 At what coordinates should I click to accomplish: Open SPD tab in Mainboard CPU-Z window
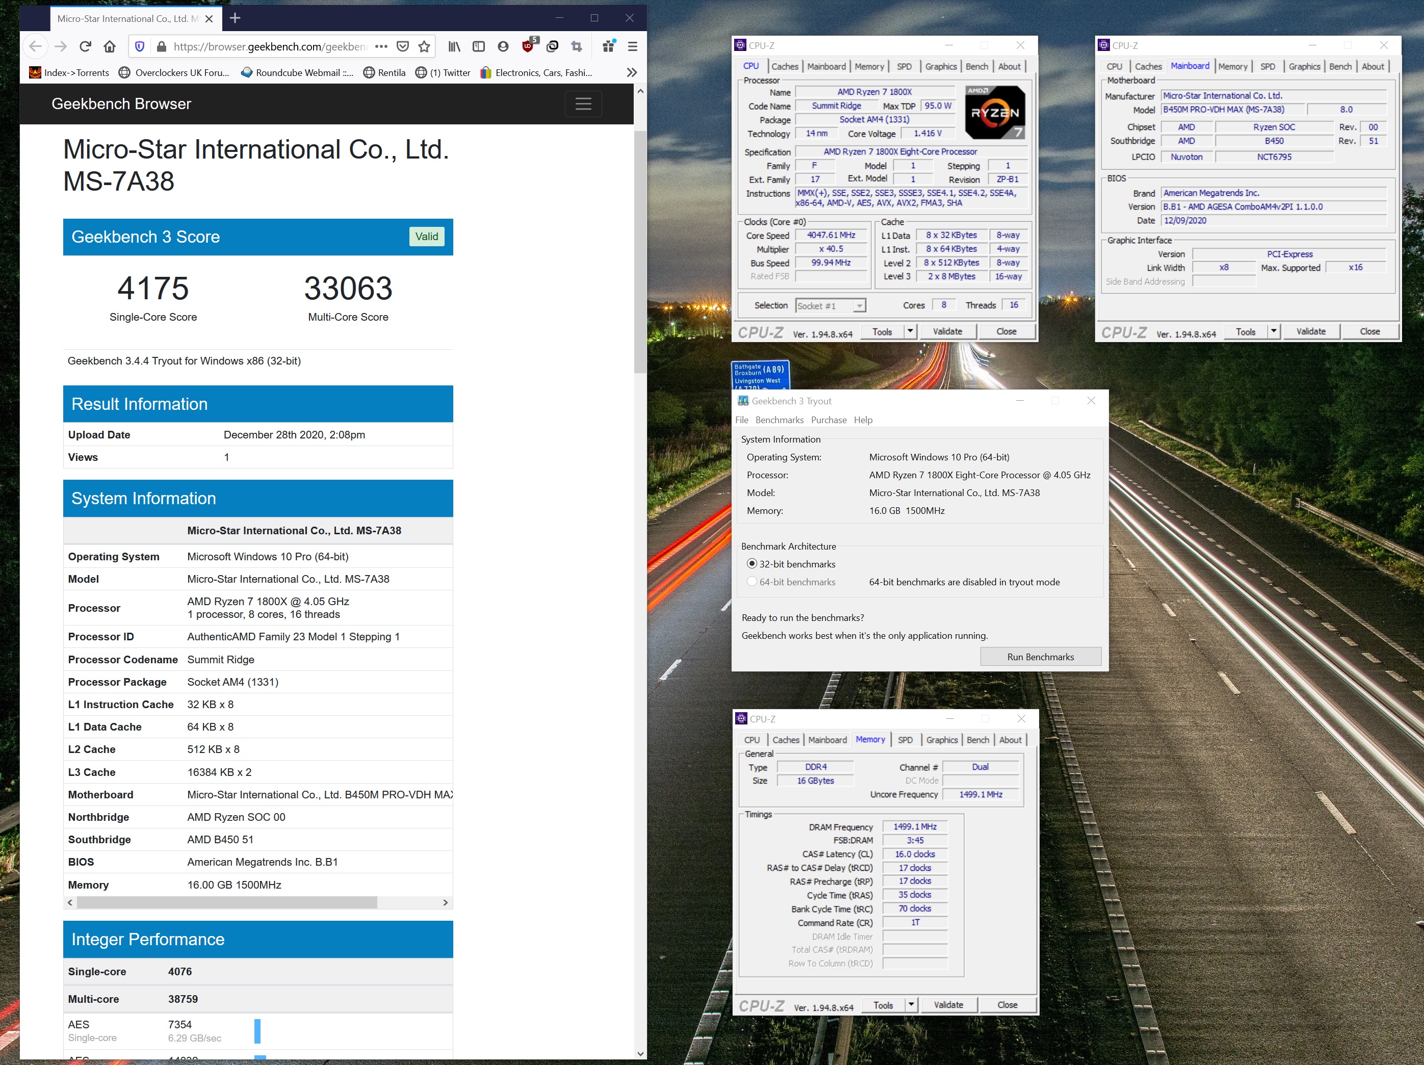tap(1267, 66)
